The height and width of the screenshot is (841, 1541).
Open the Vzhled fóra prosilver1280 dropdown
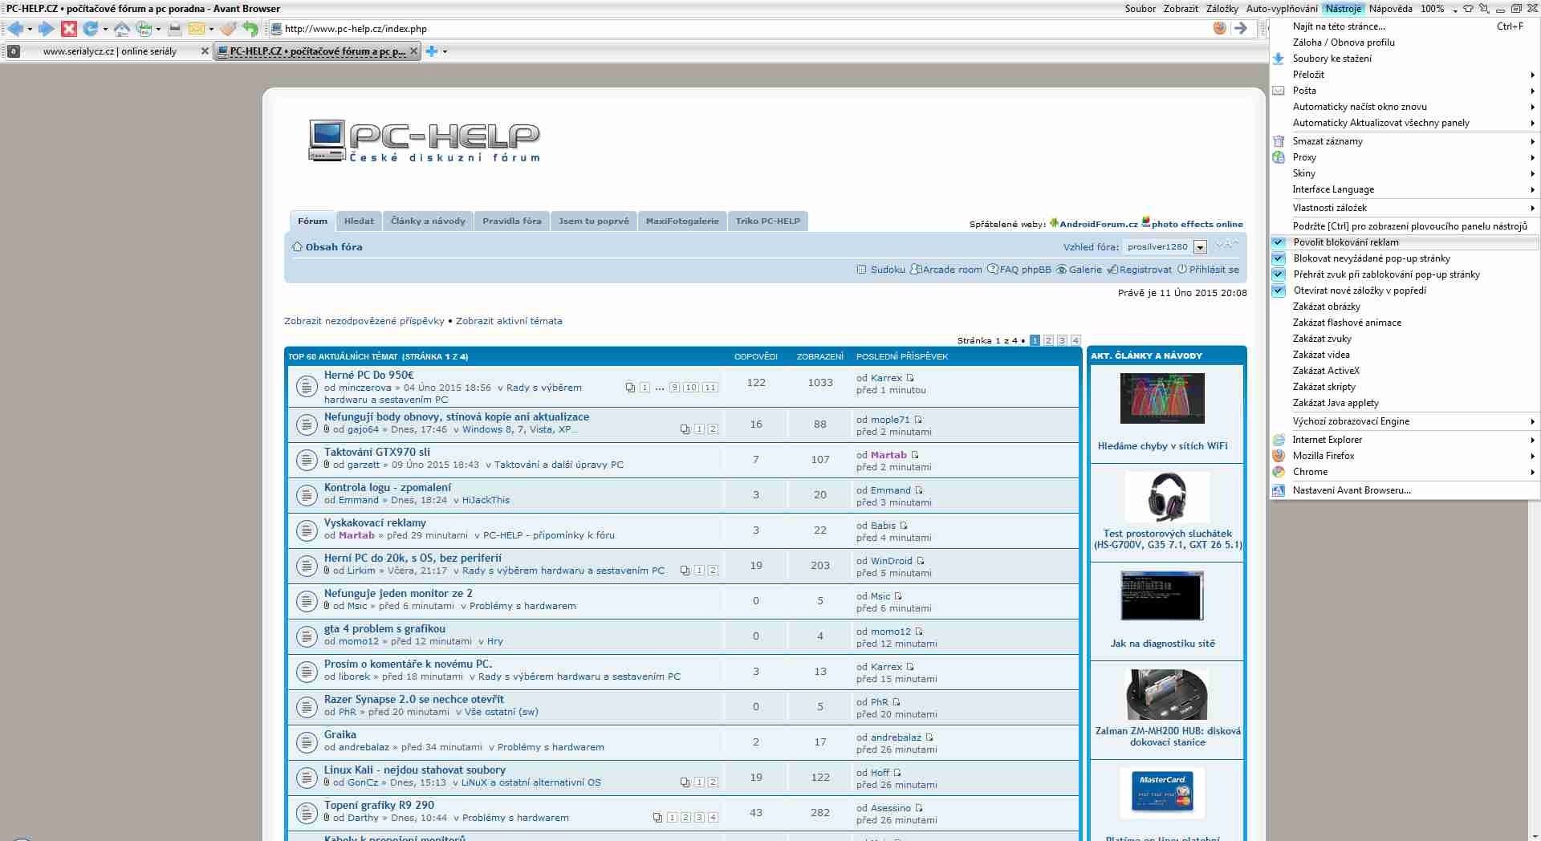coord(1200,247)
